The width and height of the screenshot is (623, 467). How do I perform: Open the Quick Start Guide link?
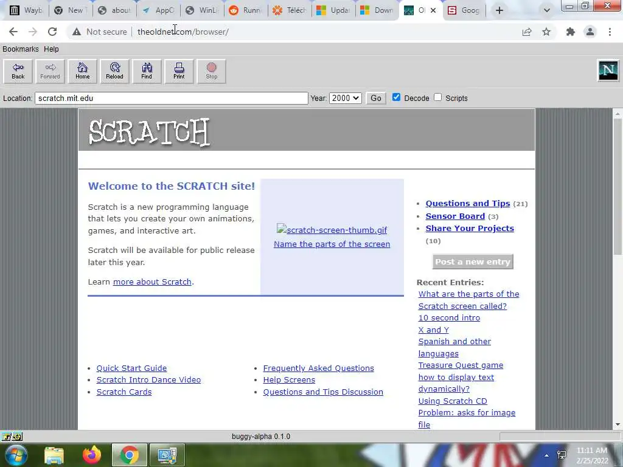pos(131,368)
